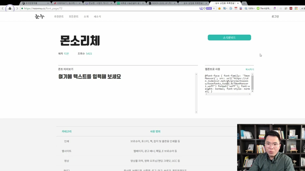Click the green padlock in address bar
Screen dimensions: 305x171
point(22,8)
